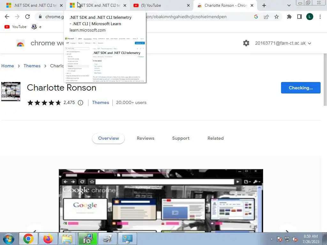Open Chrome from the taskbar
327x245 pixels.
[x=28, y=239]
